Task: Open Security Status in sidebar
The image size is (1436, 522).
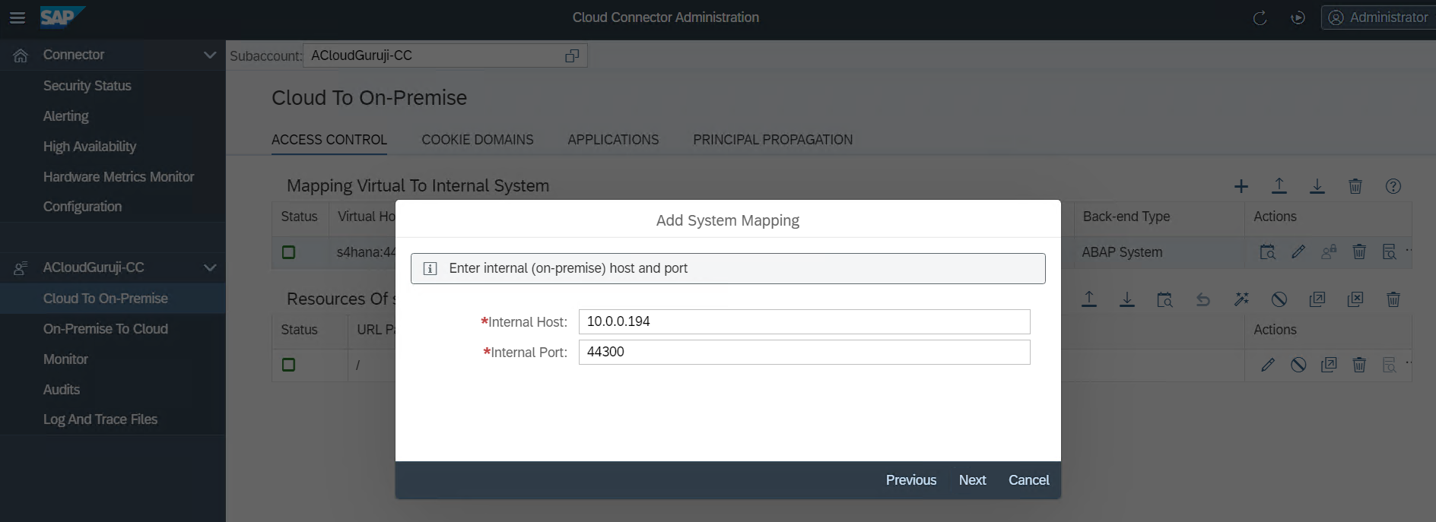Action: tap(87, 86)
